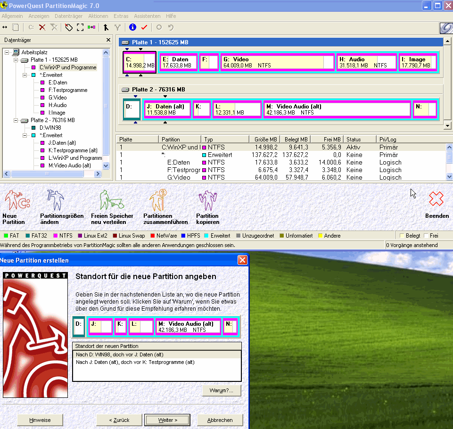Click Platte 1 disk icon in map header
The width and height of the screenshot is (453, 429).
(125, 42)
